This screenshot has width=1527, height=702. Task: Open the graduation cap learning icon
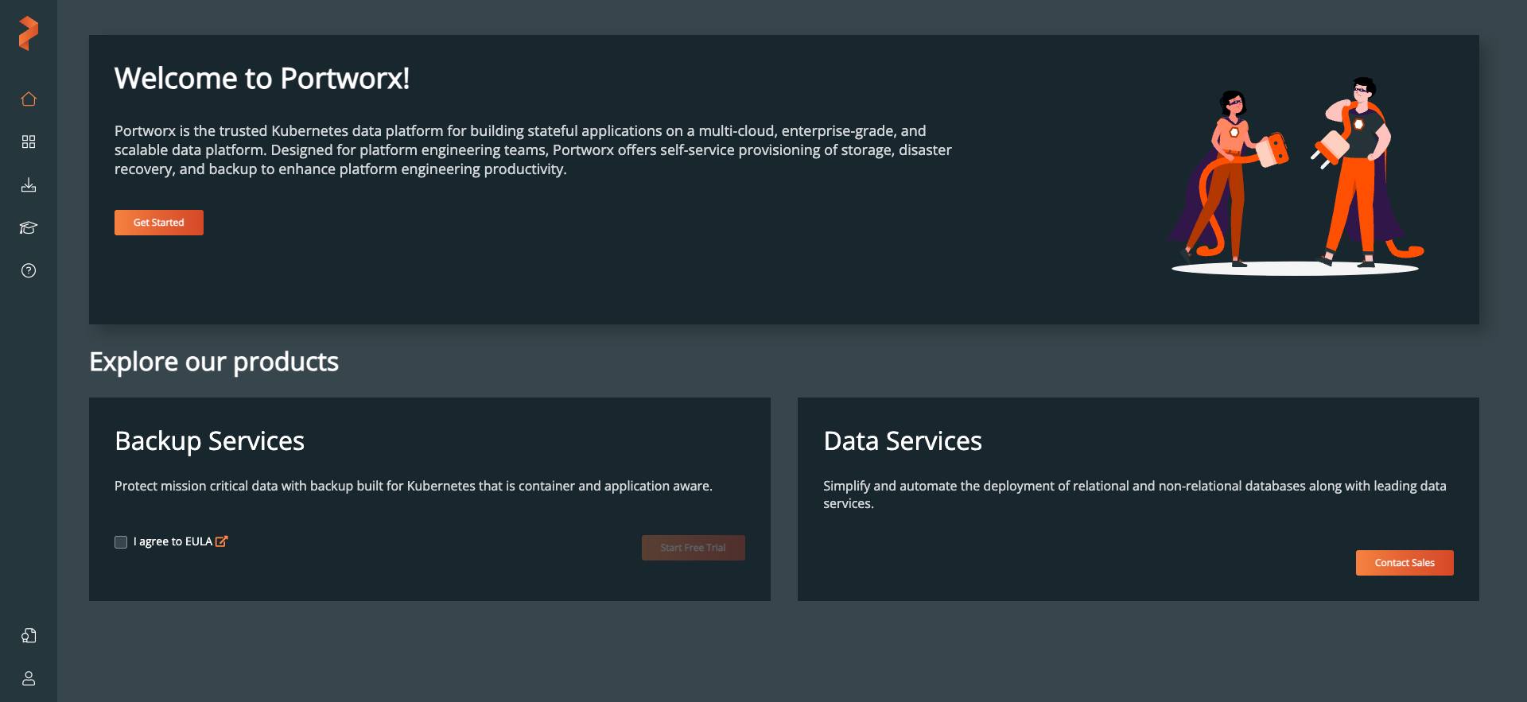pos(29,228)
